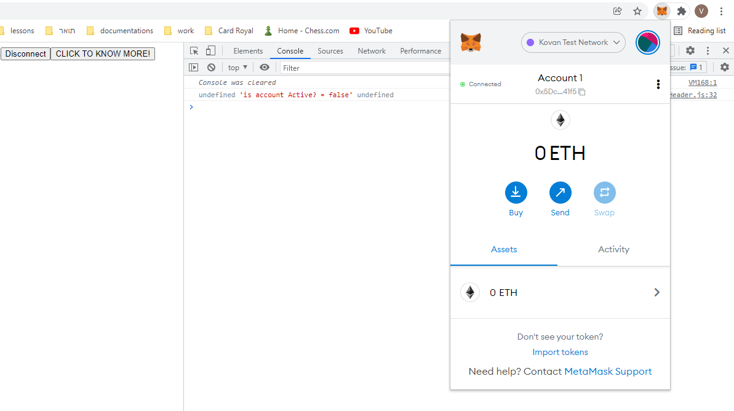Screen dimensions: 734x411
Task: Open the Header.js:32 source link
Action: 693,95
